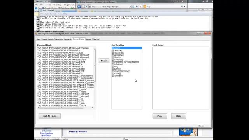Click the Internet Explorer back arrow button
The width and height of the screenshot is (249, 140).
click(x=79, y=7)
